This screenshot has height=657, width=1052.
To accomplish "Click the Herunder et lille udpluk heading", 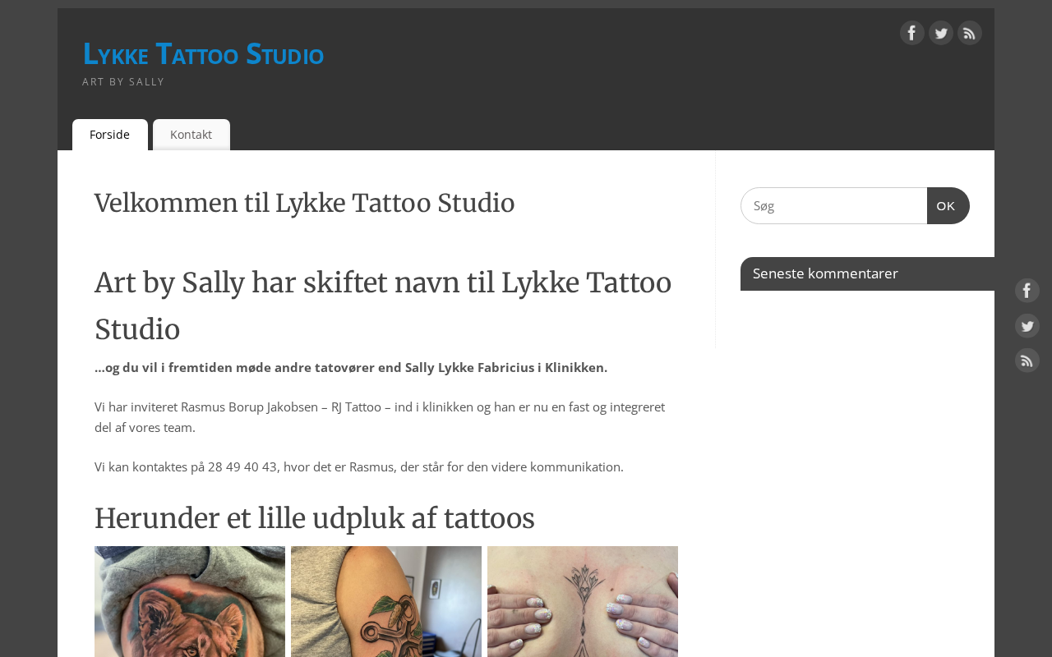I will [315, 518].
